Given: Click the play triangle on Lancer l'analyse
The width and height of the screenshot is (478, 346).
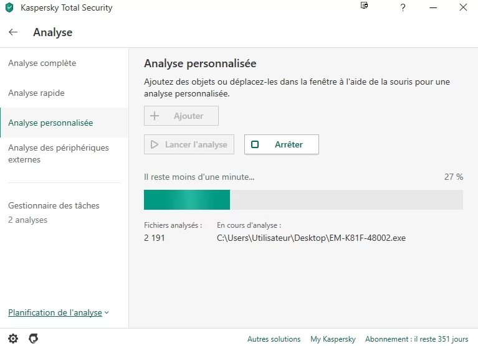Looking at the screenshot, I should point(155,144).
